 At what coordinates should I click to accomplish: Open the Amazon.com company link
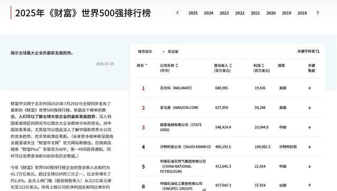(179, 108)
